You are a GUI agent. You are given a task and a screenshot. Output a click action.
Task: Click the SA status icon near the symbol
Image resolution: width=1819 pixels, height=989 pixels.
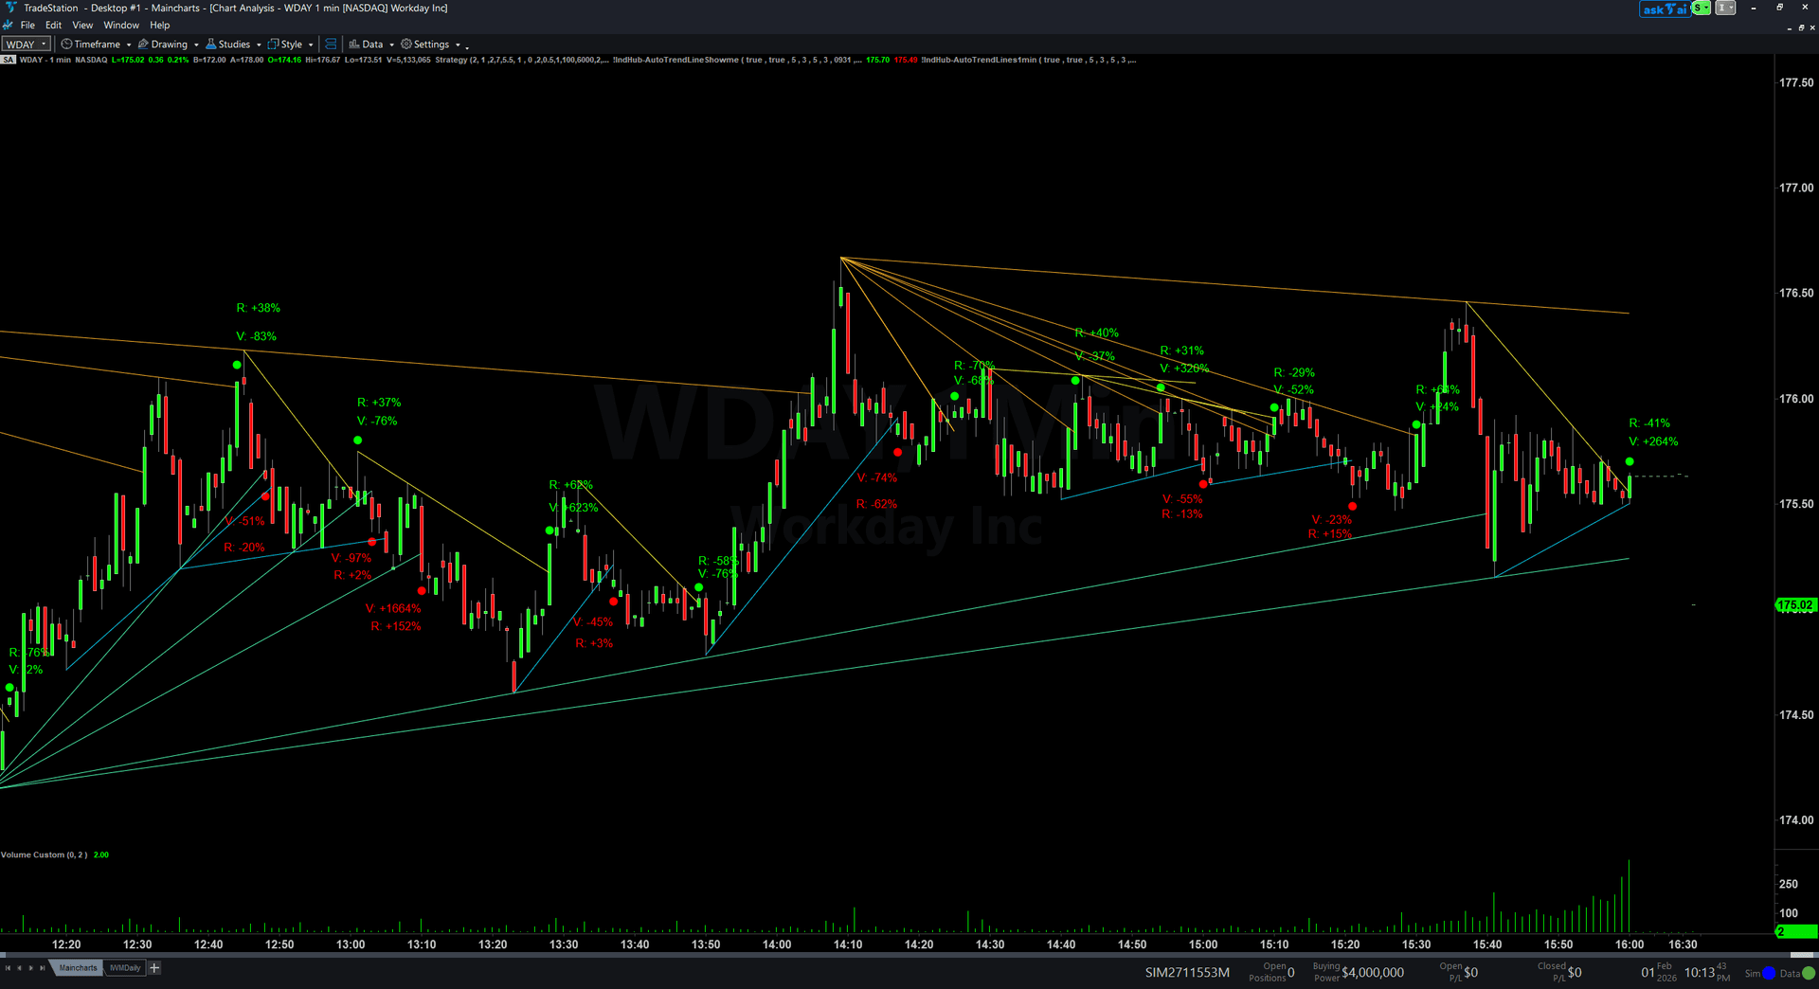[x=8, y=59]
